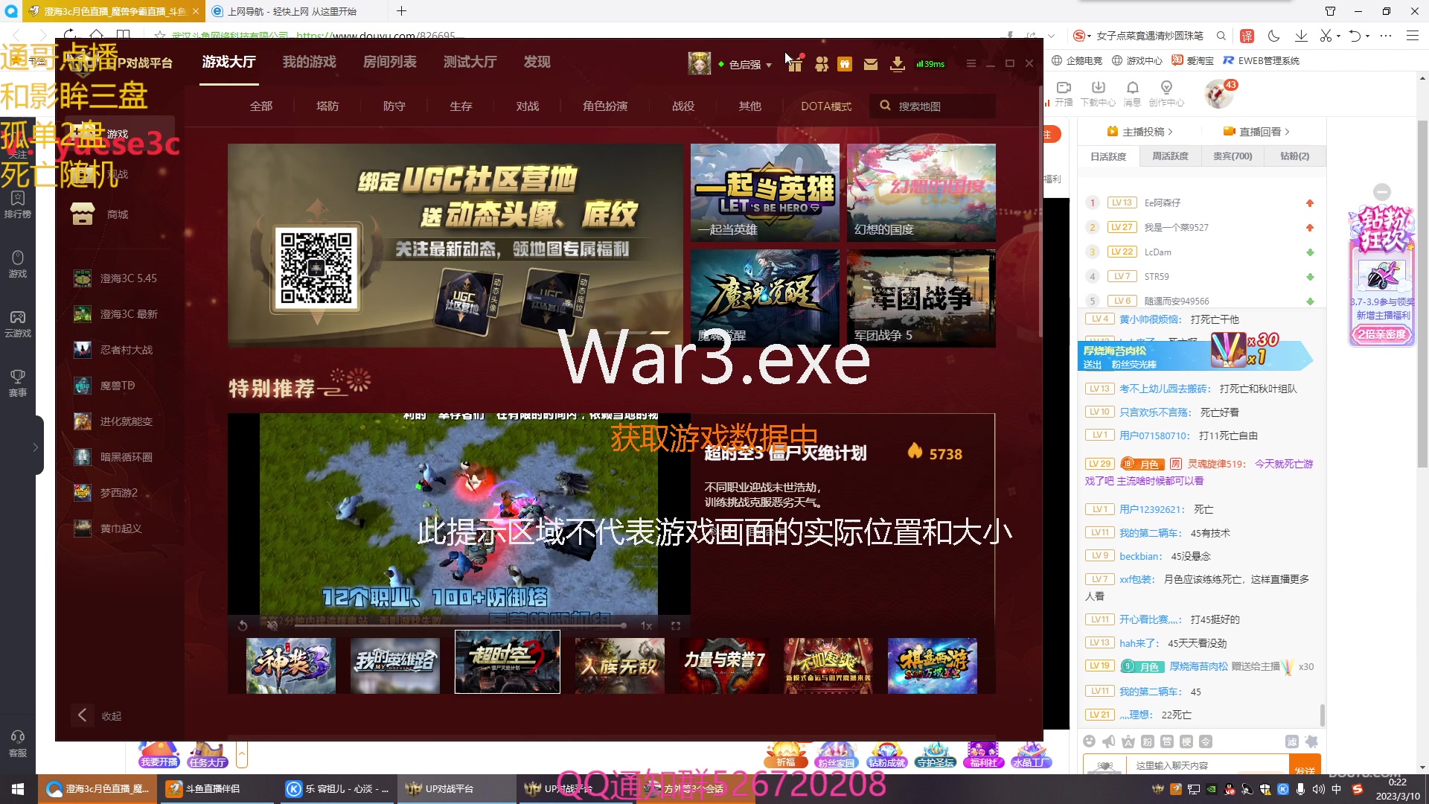Viewport: 1429px width, 804px height.
Task: Open the 一起当英雄 game card
Action: (x=765, y=192)
